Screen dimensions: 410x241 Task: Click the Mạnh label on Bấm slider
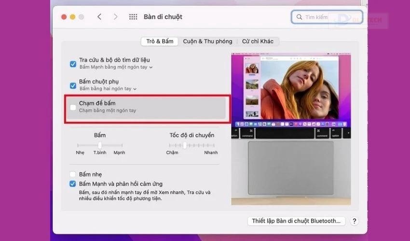[x=119, y=153]
